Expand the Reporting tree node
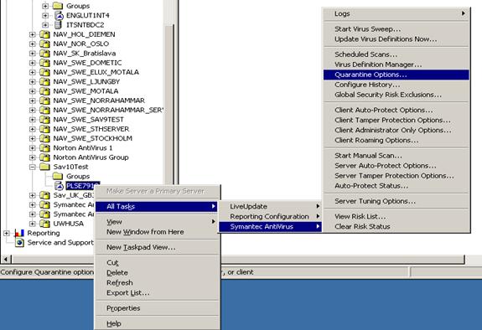482x330 pixels. pyautogui.click(x=6, y=233)
